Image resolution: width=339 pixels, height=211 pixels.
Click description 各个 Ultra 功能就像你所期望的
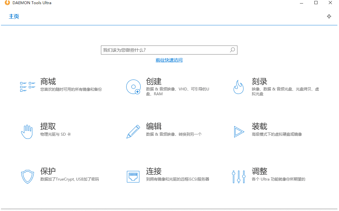278,179
